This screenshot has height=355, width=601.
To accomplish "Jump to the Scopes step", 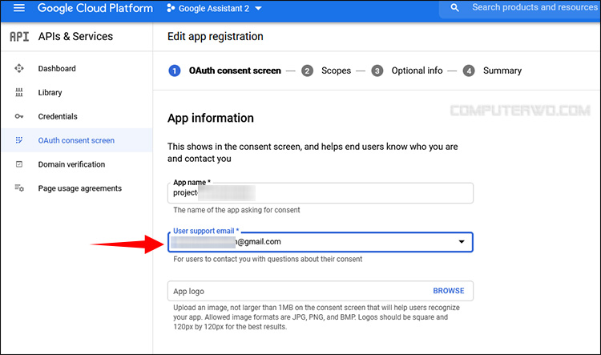I will 336,71.
